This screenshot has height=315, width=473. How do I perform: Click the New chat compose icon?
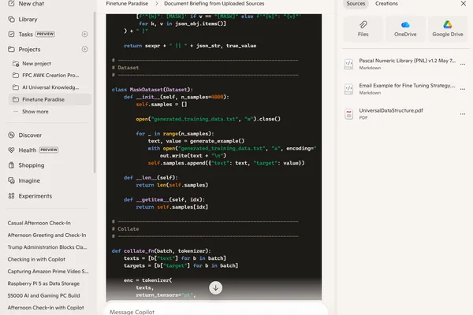coord(11,3)
